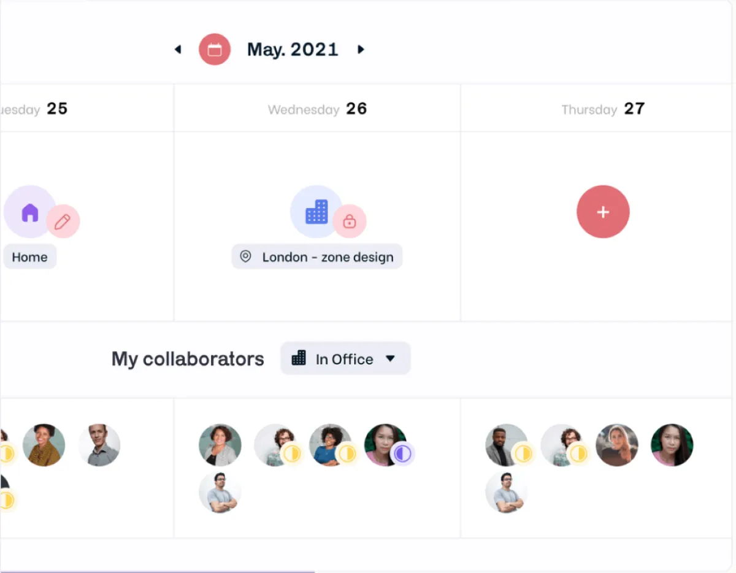Select the London - zone design location tag

317,256
